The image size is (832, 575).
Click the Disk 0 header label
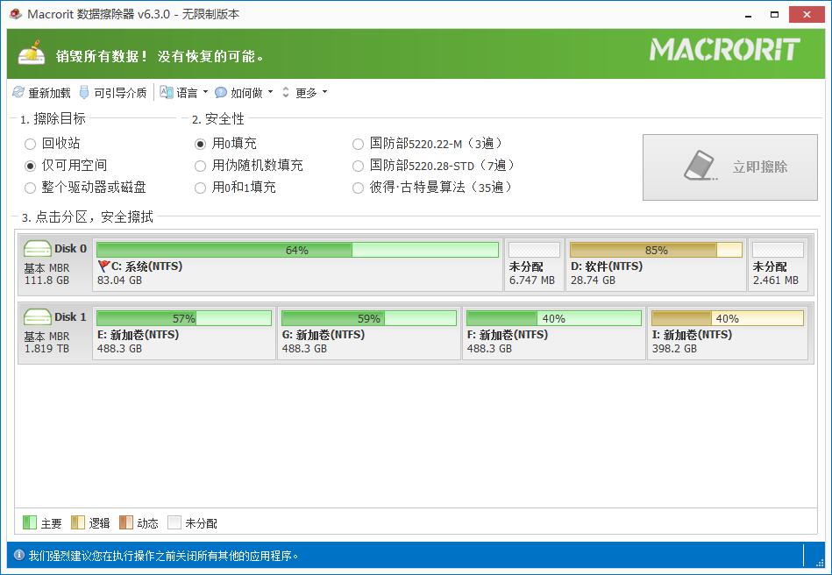click(x=70, y=248)
